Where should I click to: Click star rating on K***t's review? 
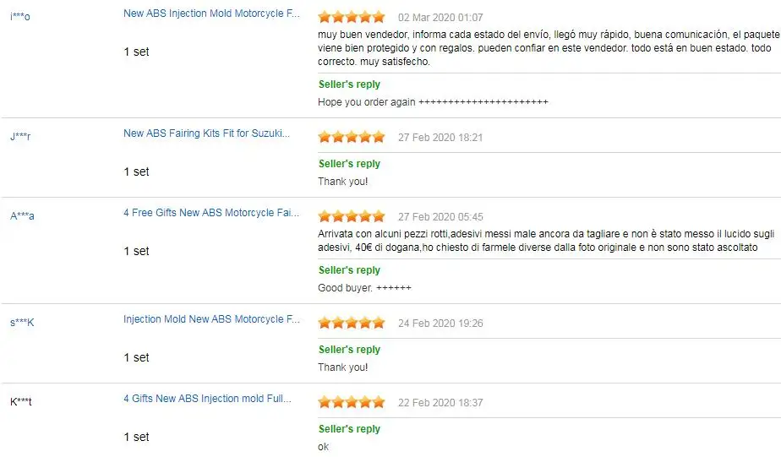[352, 402]
